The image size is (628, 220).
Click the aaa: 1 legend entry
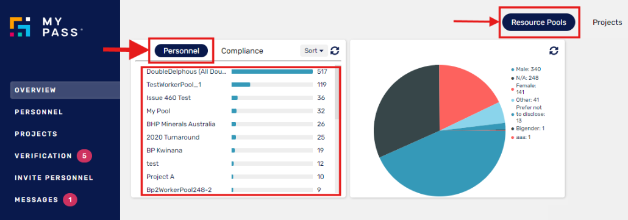(x=521, y=137)
